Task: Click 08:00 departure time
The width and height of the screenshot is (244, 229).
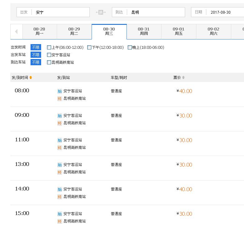Action: click(x=22, y=90)
